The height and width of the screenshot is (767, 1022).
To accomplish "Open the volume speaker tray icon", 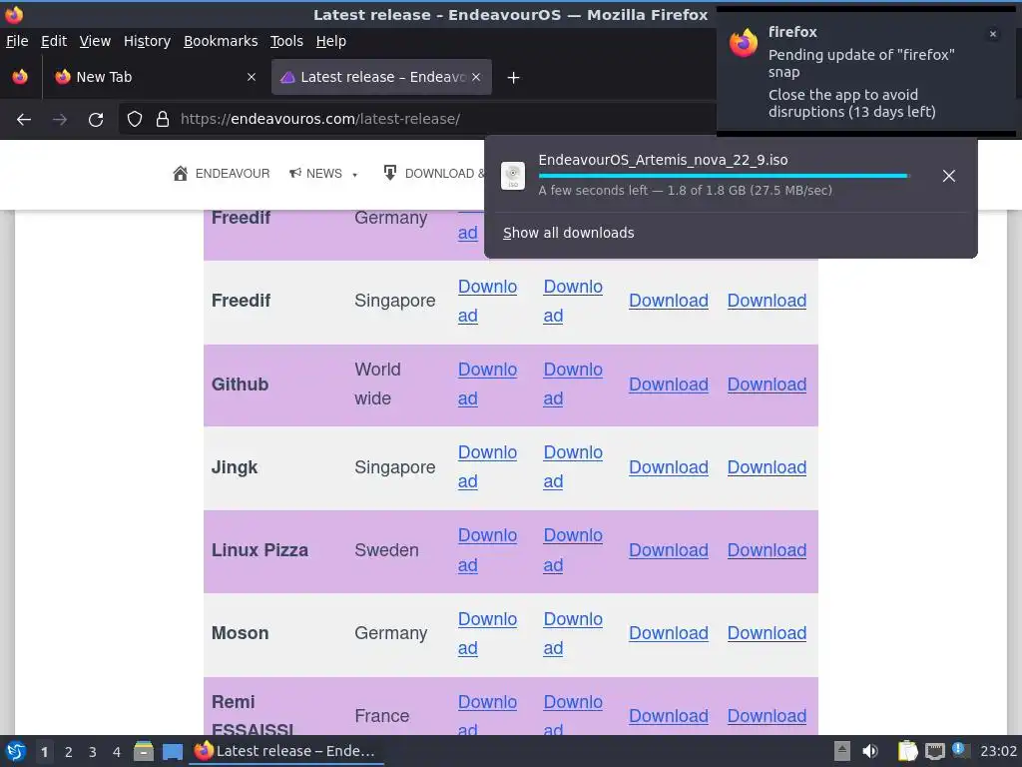I will point(870,751).
